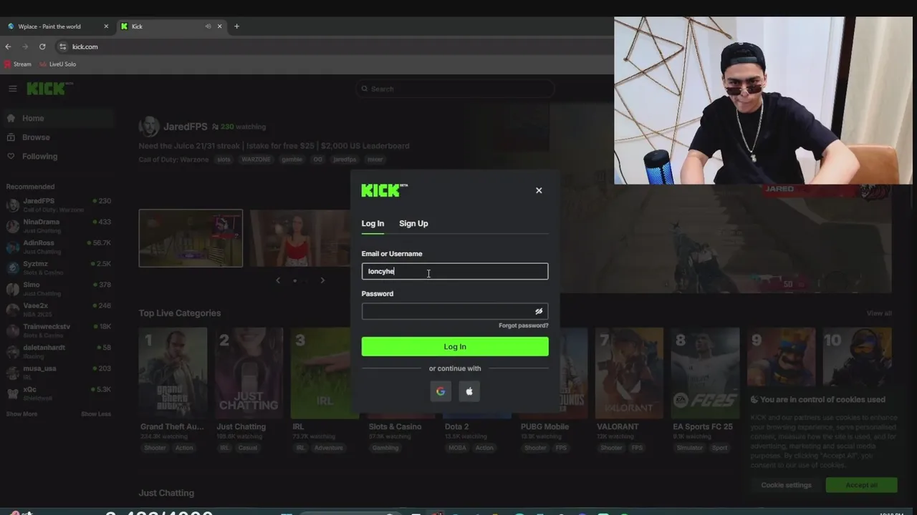Screen dimensions: 917x515
Task: Click Call of Duty: Warzone category link
Action: 173,160
